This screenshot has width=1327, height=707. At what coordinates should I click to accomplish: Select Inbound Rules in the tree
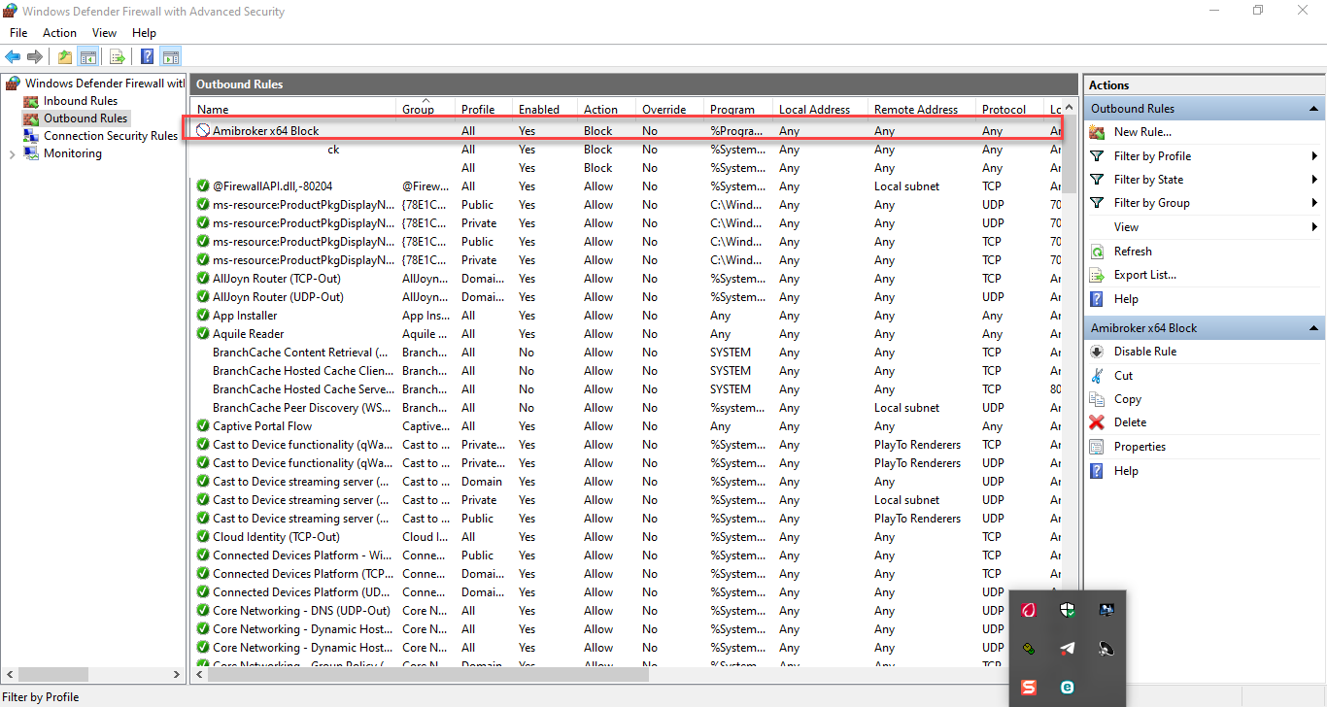[x=80, y=101]
